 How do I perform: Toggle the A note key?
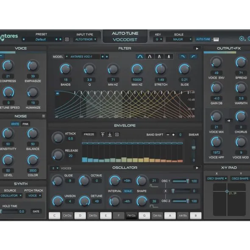tap(170, 216)
